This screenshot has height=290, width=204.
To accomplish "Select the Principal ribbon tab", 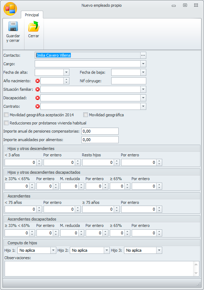I will pos(32,15).
